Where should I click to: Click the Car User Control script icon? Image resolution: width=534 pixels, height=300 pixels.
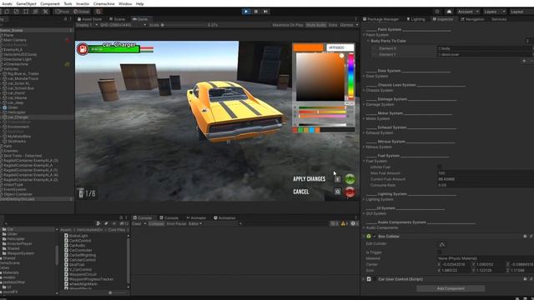tap(369, 279)
